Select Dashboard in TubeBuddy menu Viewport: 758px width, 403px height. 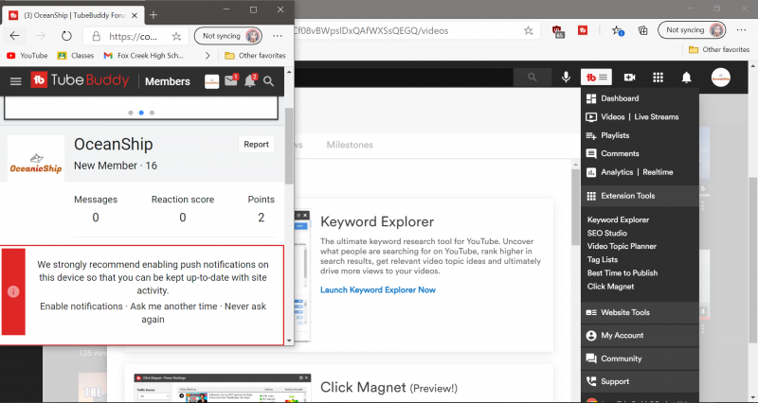[620, 98]
